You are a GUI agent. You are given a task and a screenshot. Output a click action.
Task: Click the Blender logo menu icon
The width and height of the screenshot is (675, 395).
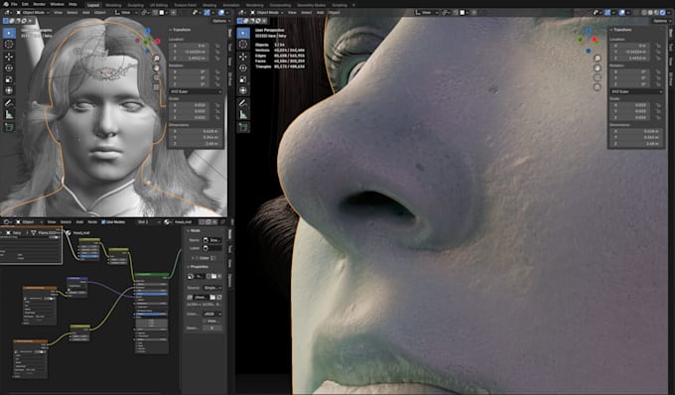point(6,4)
